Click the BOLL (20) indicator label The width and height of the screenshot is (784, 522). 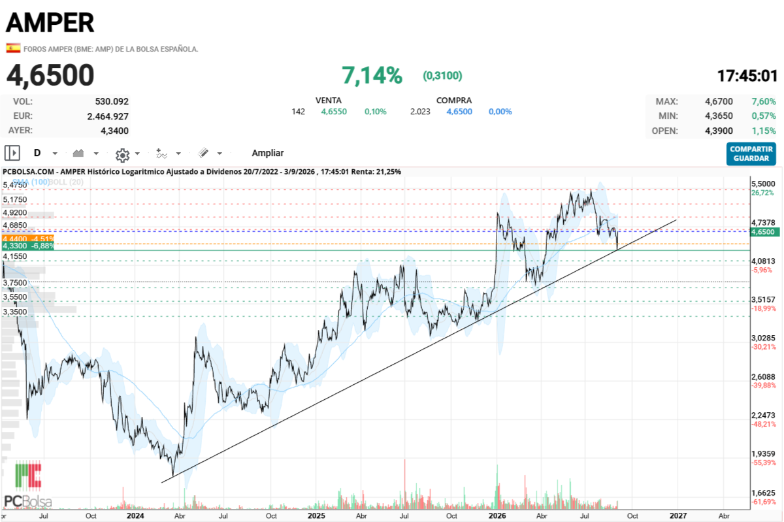coord(66,182)
